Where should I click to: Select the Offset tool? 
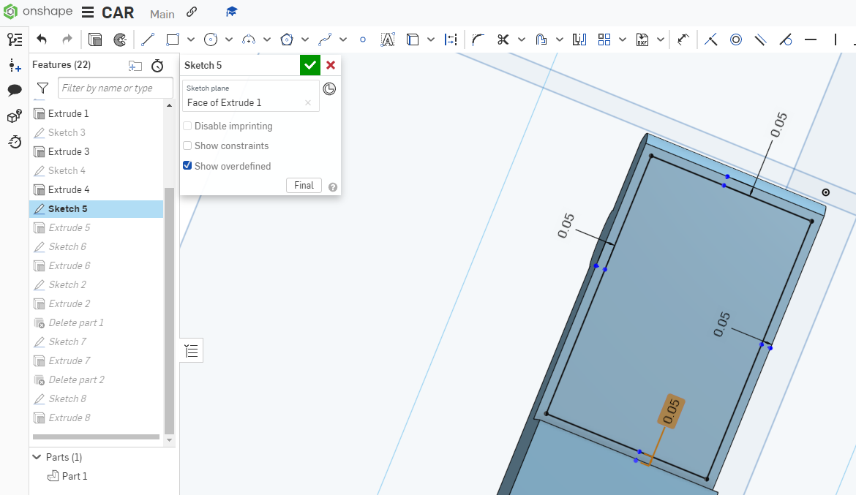(x=541, y=39)
